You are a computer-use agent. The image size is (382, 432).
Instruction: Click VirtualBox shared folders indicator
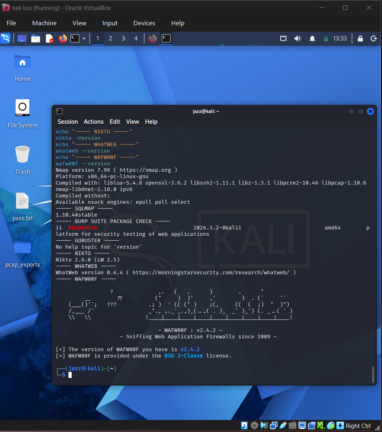[292, 426]
